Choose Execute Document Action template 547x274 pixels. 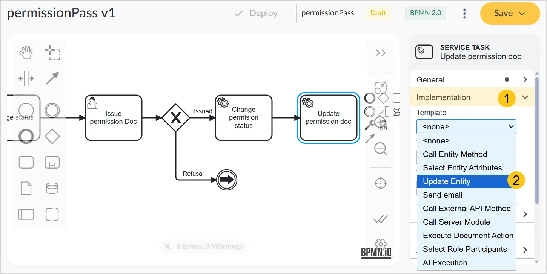click(x=466, y=236)
